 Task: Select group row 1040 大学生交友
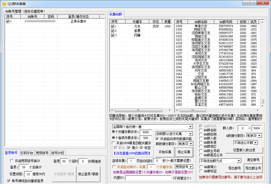click(x=217, y=64)
